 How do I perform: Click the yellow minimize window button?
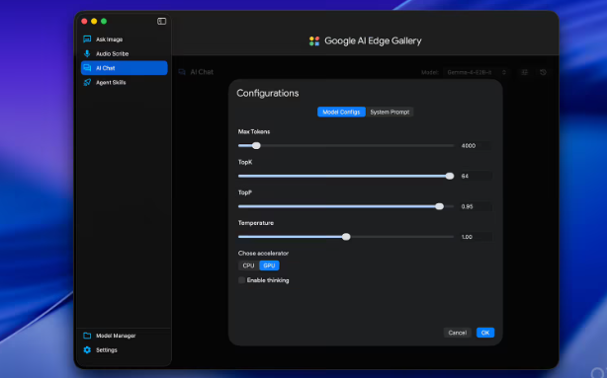pos(94,22)
